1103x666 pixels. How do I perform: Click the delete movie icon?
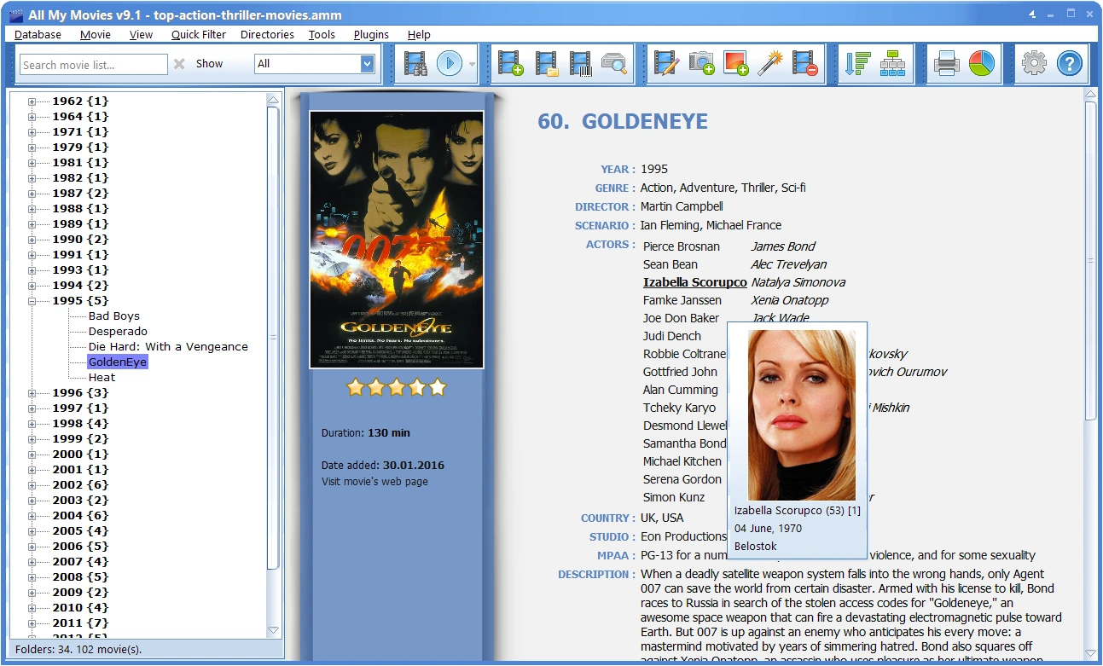[x=805, y=64]
